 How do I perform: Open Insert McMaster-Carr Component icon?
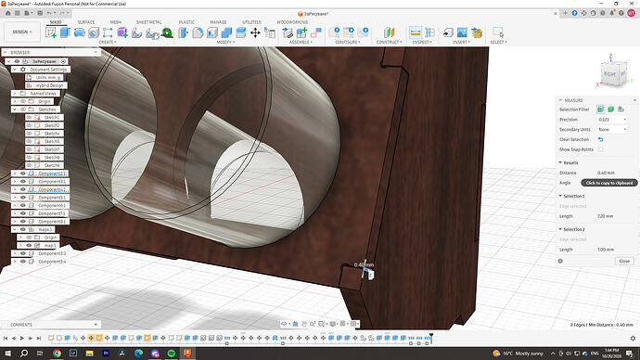click(477, 32)
